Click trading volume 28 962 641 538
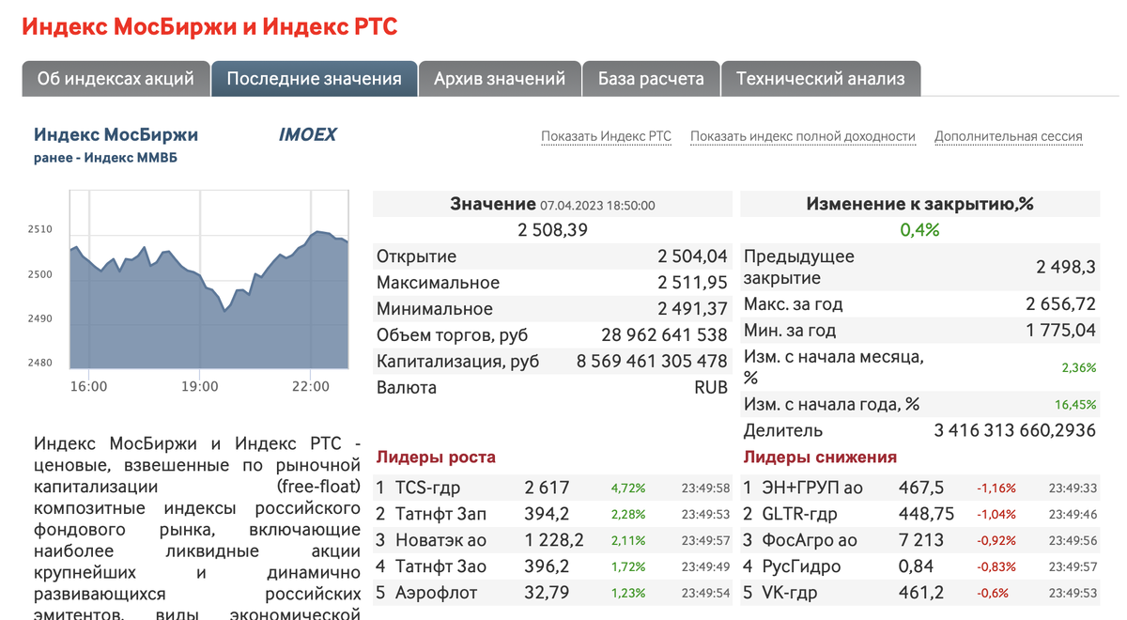Viewport: 1127px width, 620px height. (664, 334)
